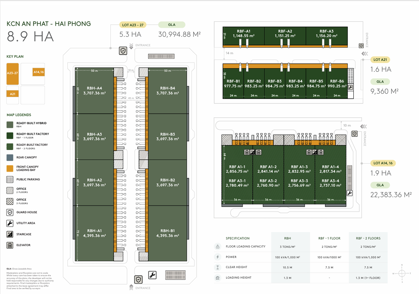Click unit RBH-A4 3,707.36 m²
The width and height of the screenshot is (419, 294).
pos(94,91)
